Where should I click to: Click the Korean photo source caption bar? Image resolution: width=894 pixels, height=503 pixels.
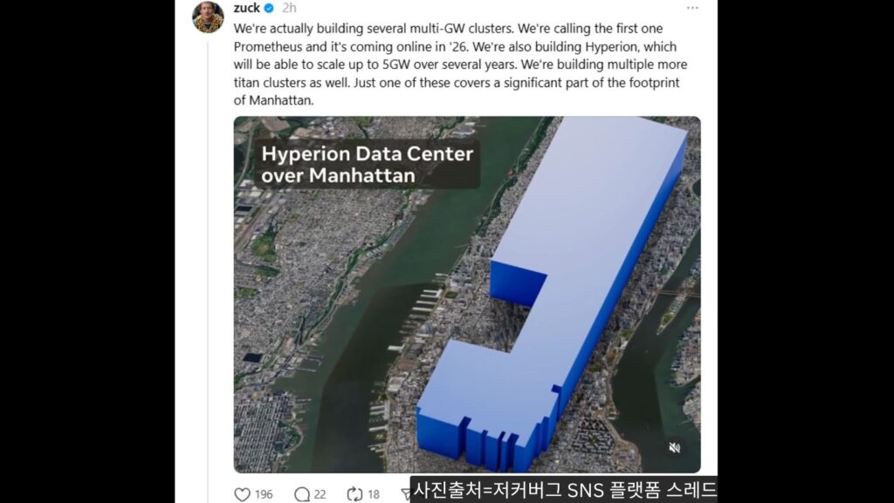pyautogui.click(x=564, y=489)
